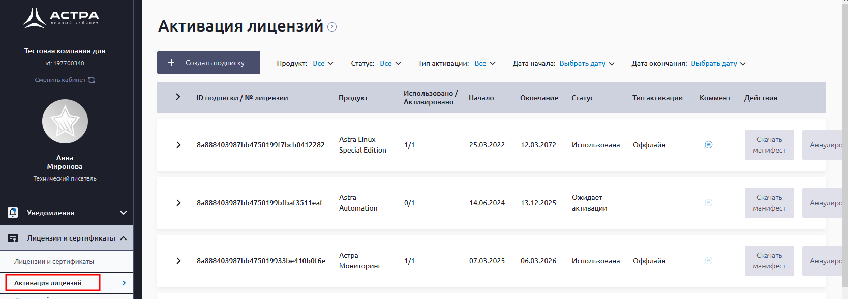Expand all rows via header chevron
848x299 pixels.
[x=178, y=97]
